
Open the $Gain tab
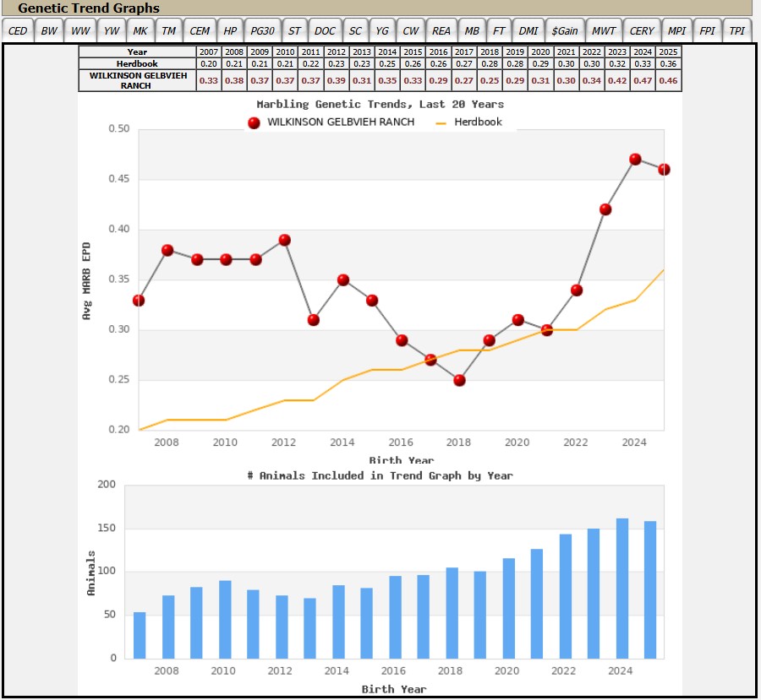click(565, 30)
